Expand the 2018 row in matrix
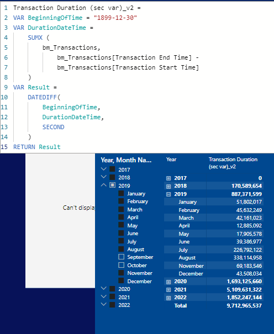Image resolution: width=274 pixels, height=334 pixels. 168,187
